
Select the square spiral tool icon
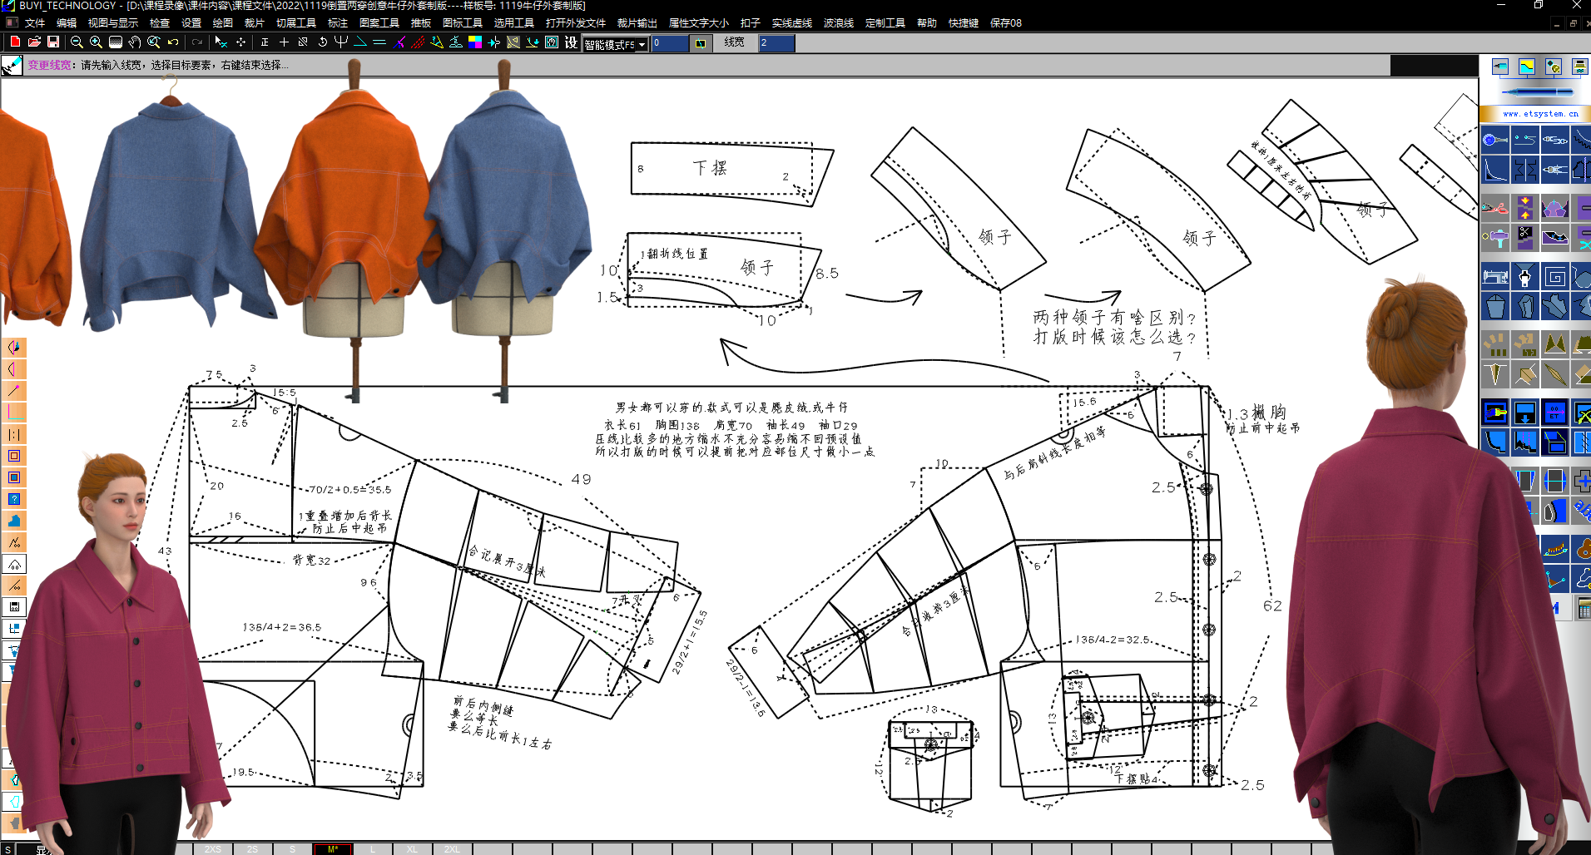tap(1554, 275)
